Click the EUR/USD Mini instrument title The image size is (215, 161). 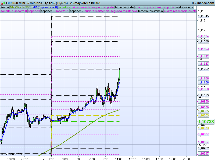tap(16, 3)
